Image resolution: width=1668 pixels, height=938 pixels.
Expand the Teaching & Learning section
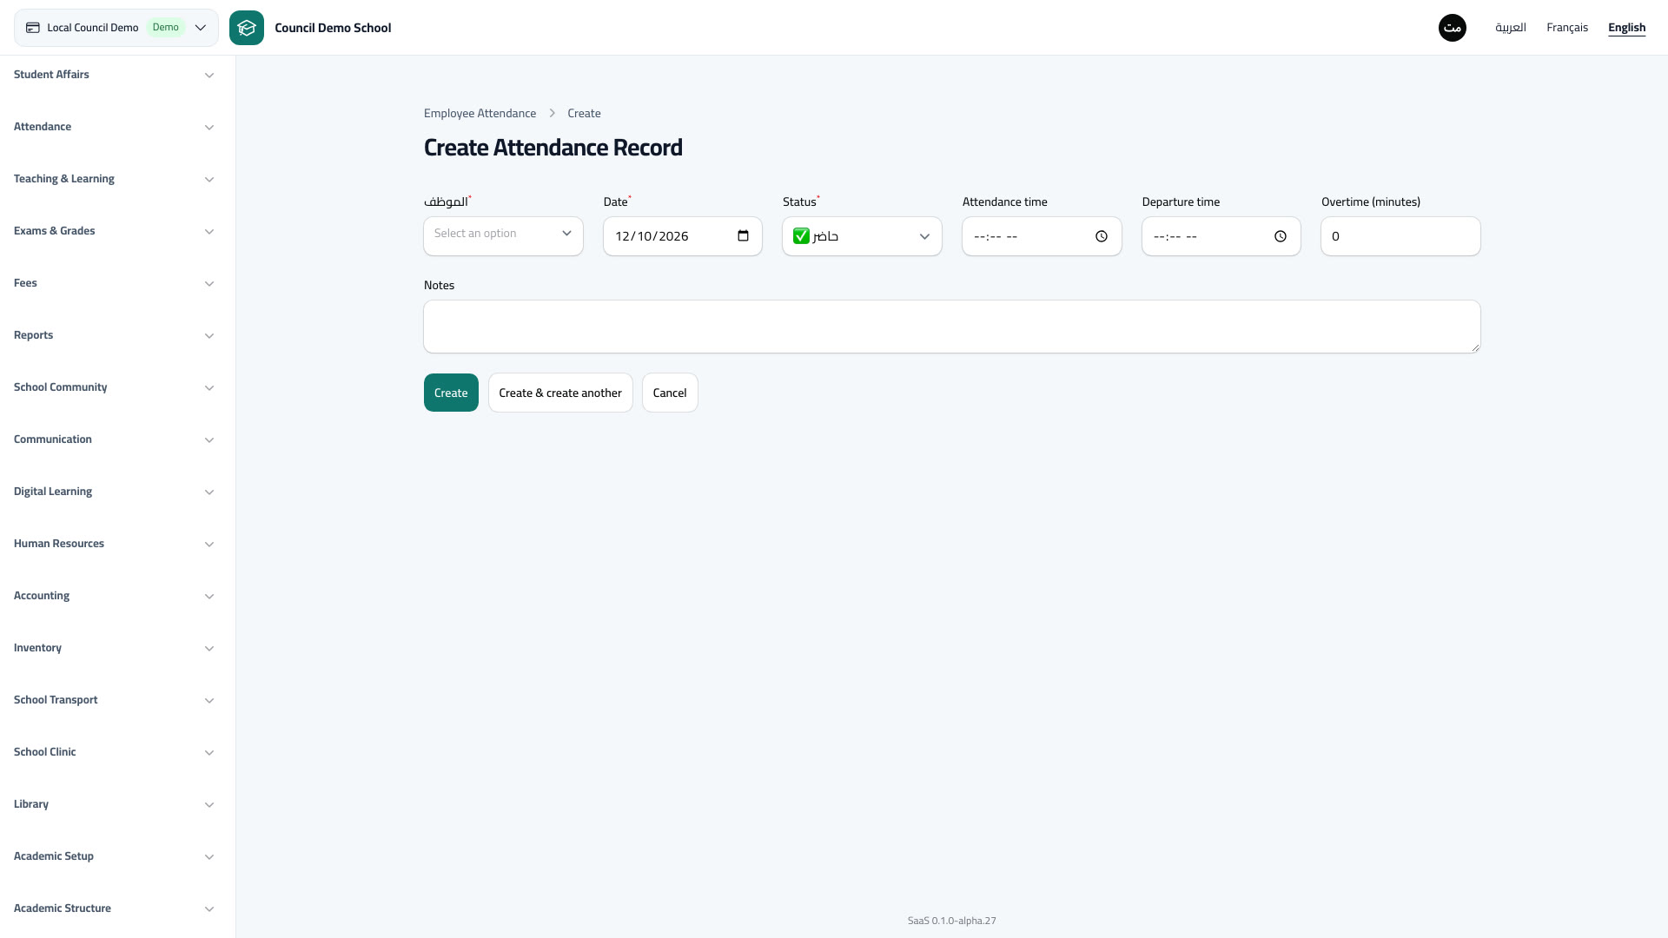114,179
